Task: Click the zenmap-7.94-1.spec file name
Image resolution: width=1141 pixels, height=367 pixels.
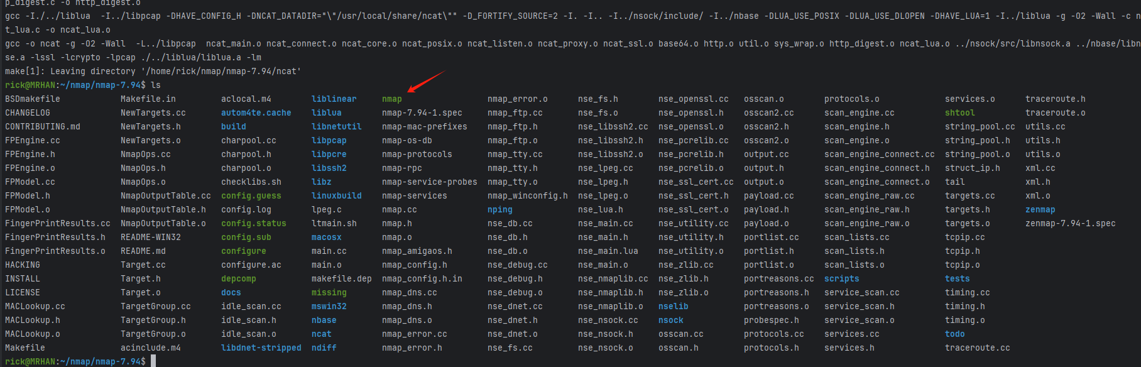Action: pyautogui.click(x=1070, y=224)
